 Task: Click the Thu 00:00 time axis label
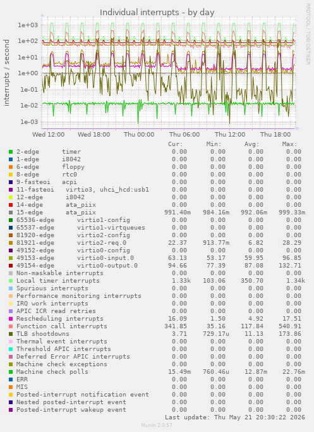tap(139, 135)
